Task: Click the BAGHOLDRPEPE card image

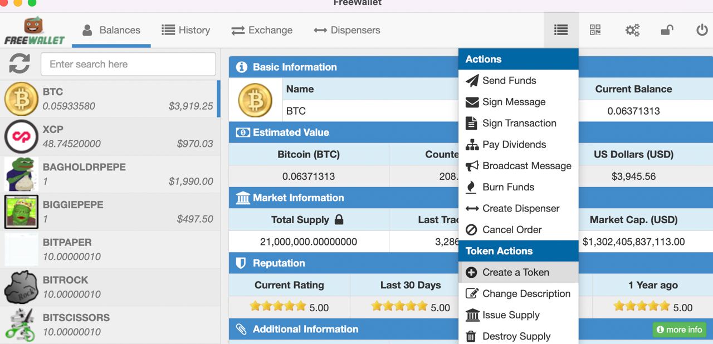Action: [21, 174]
